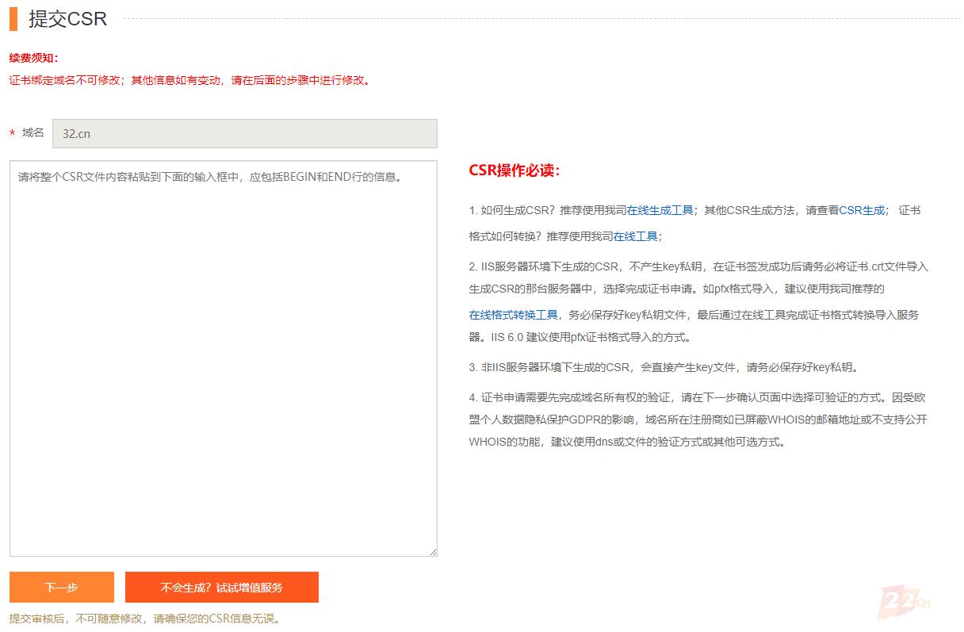964x632 pixels.
Task: Open the CSR生成 help link
Action: (861, 210)
